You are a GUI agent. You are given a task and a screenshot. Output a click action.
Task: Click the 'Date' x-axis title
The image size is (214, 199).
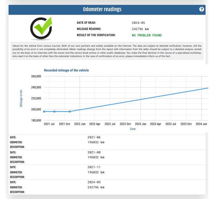[x=133, y=129]
